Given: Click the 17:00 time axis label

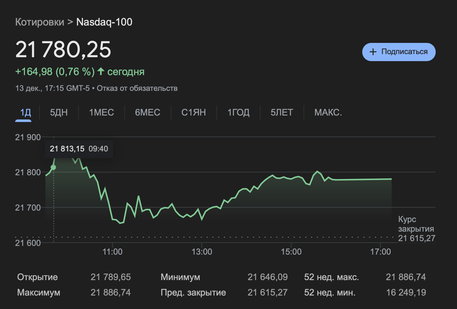Looking at the screenshot, I should click(x=380, y=252).
